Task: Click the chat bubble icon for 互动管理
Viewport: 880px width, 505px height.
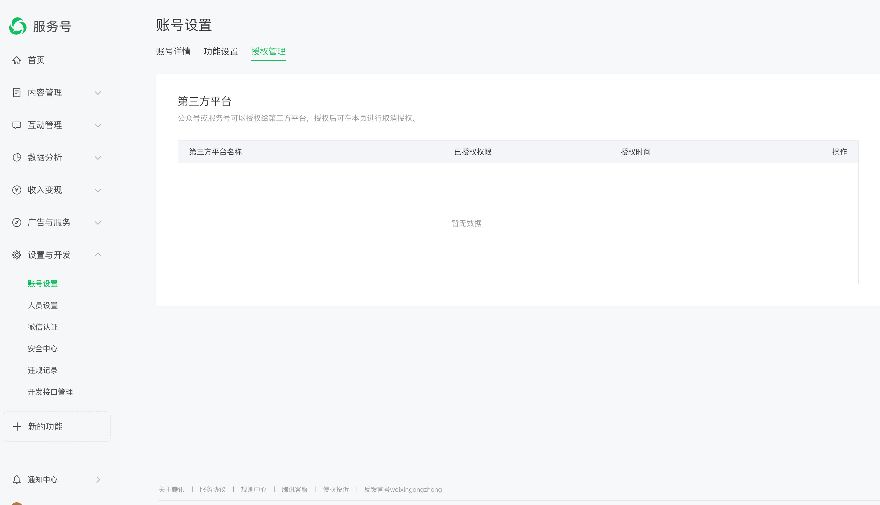Action: click(17, 125)
